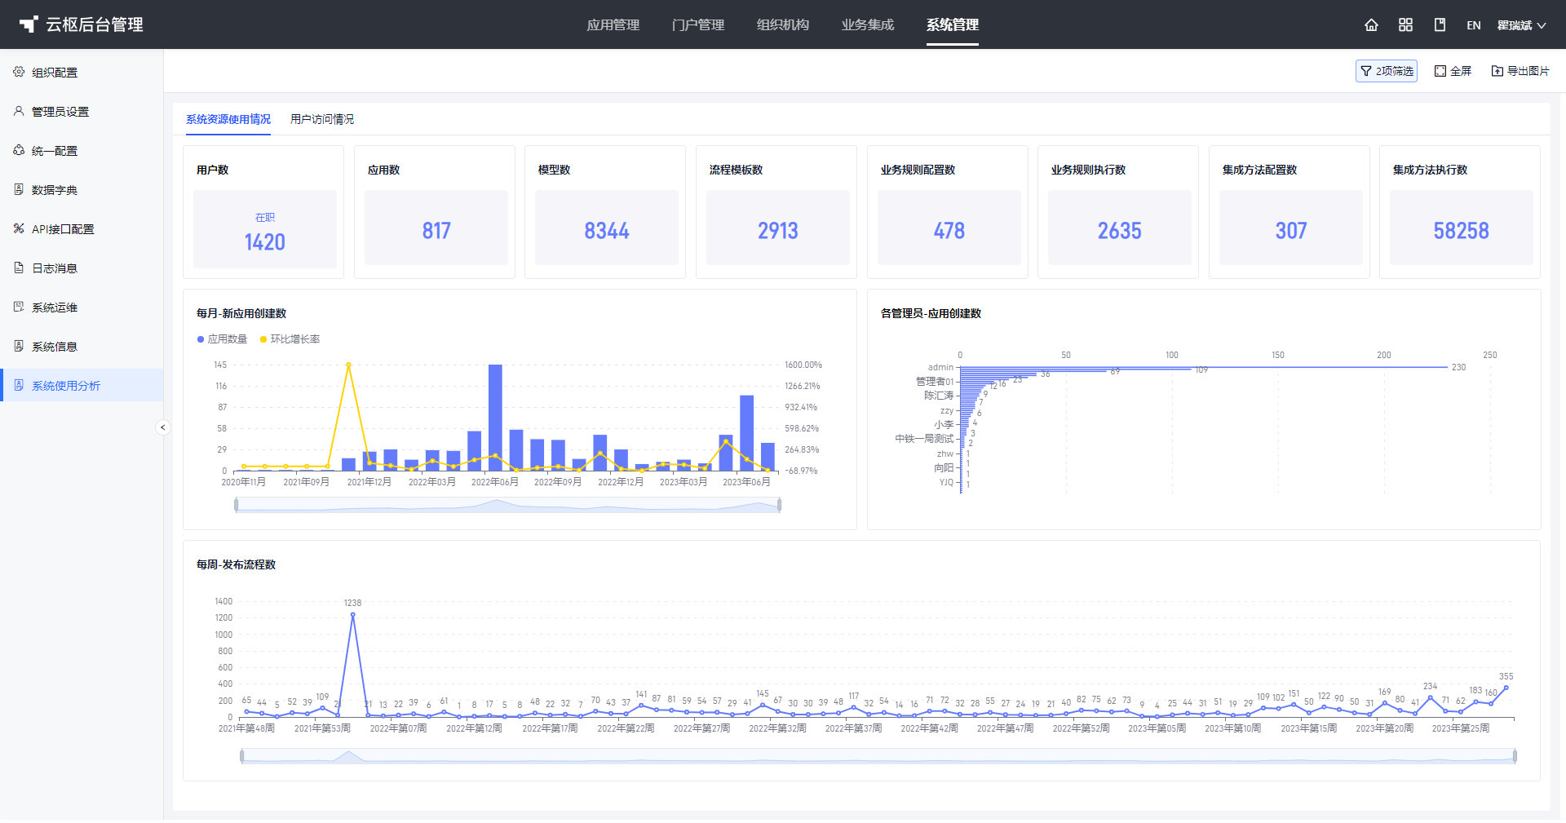Open the app grid icon in header

[1405, 25]
